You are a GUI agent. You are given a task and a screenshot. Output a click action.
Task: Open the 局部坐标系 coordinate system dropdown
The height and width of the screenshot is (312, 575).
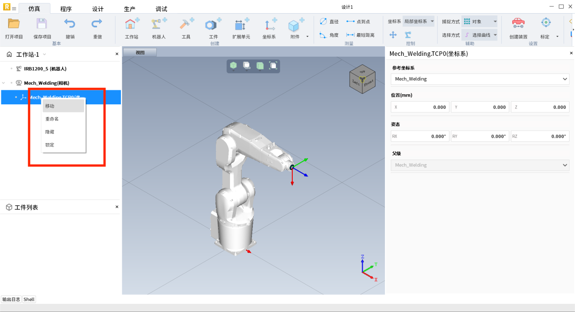pyautogui.click(x=419, y=21)
